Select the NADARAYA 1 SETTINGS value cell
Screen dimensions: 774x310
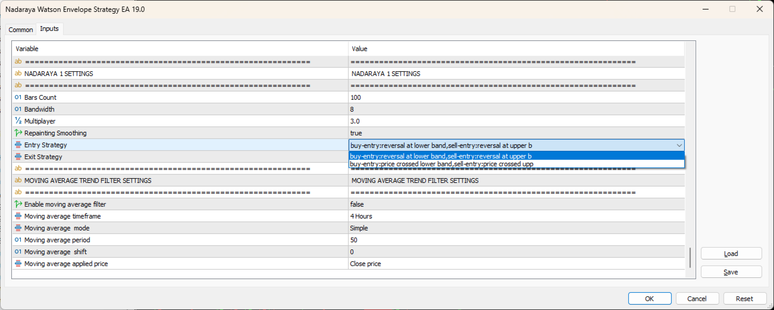516,74
